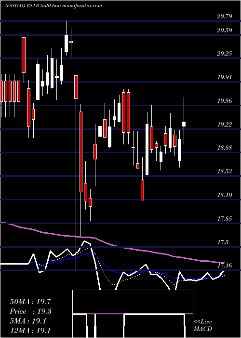Click the 18.19 price axis label
Image resolution: width=241 pixels, height=338 pixels.
(x=225, y=195)
